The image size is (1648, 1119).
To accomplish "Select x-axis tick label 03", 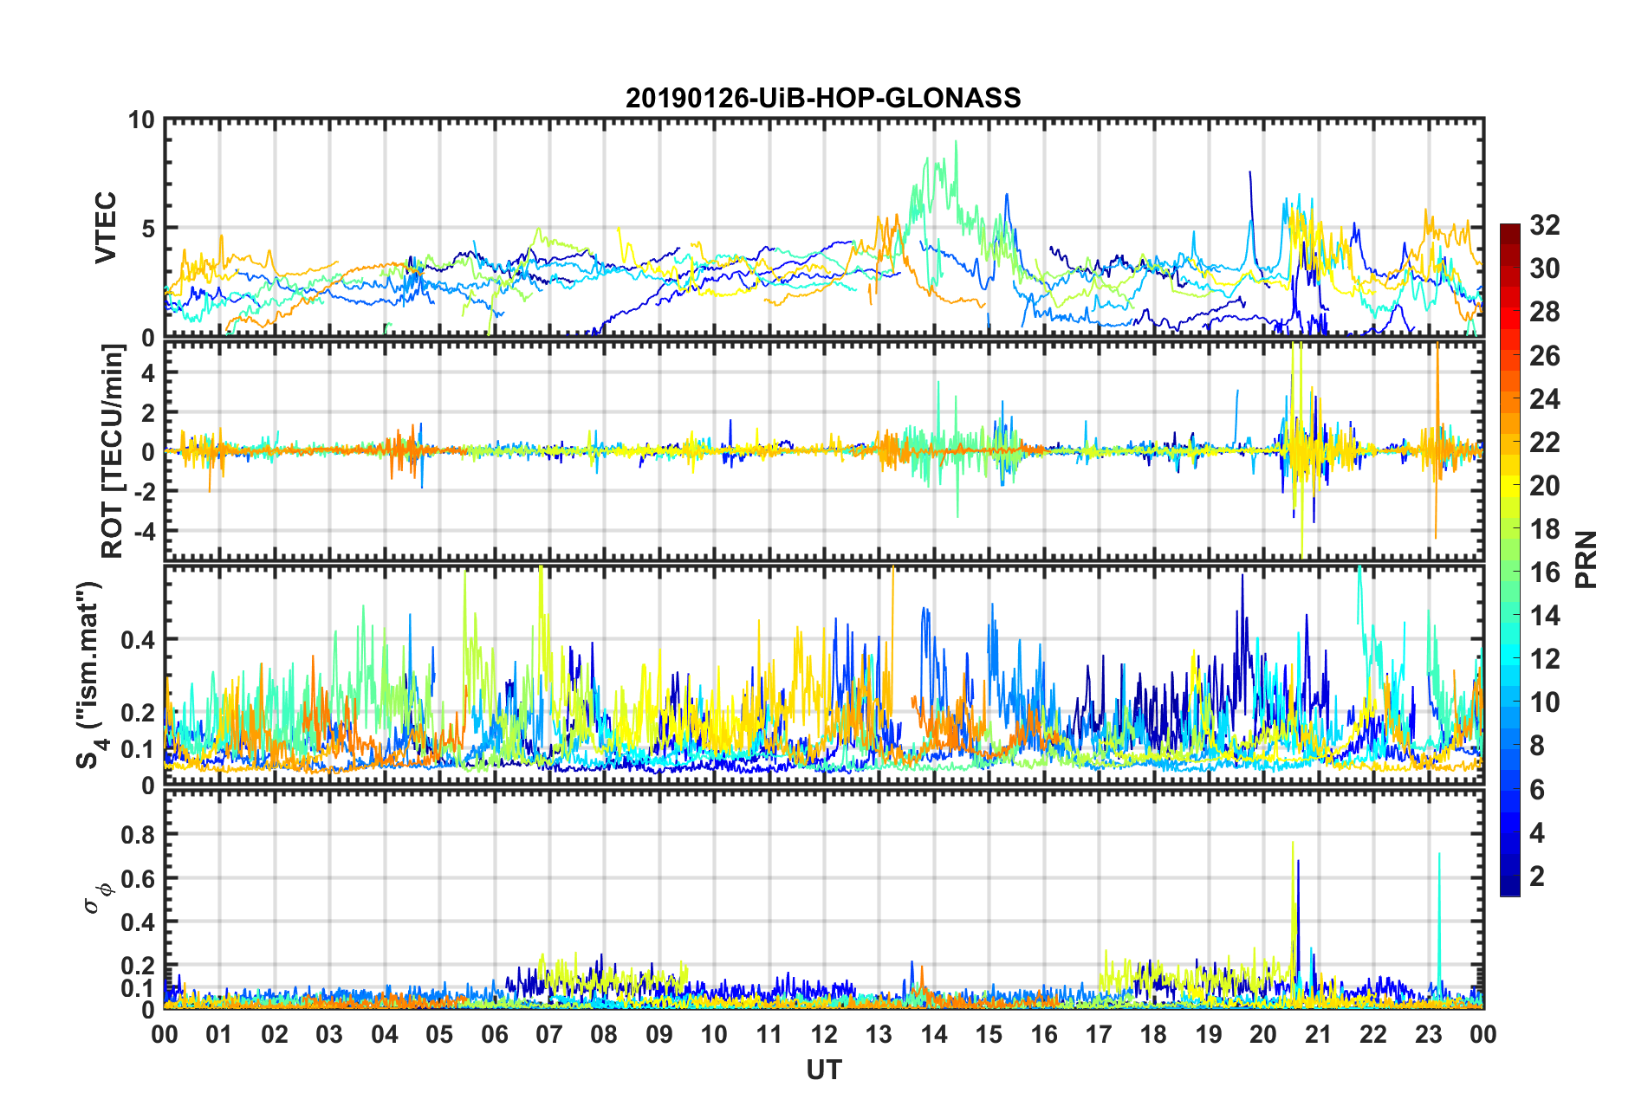I will [329, 1034].
